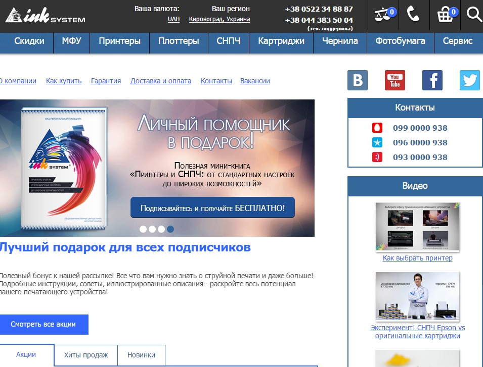Click the Как выбрать принтер video thumbnail
The image size is (483, 367).
point(417,227)
